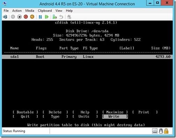Create a checkpoint with the snapshot icon
The width and height of the screenshot is (176, 138).
coord(54,17)
